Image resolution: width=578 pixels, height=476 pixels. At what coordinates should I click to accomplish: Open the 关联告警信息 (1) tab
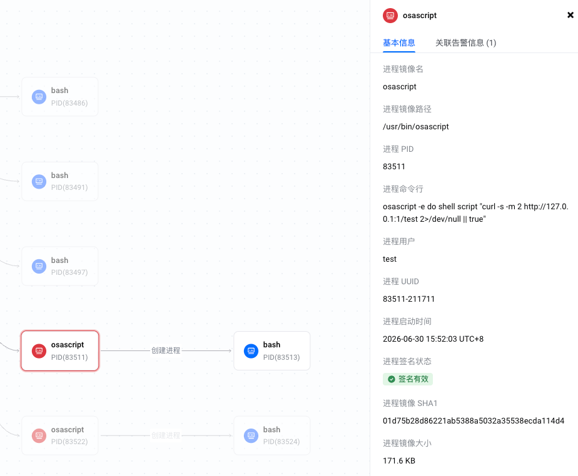[465, 42]
